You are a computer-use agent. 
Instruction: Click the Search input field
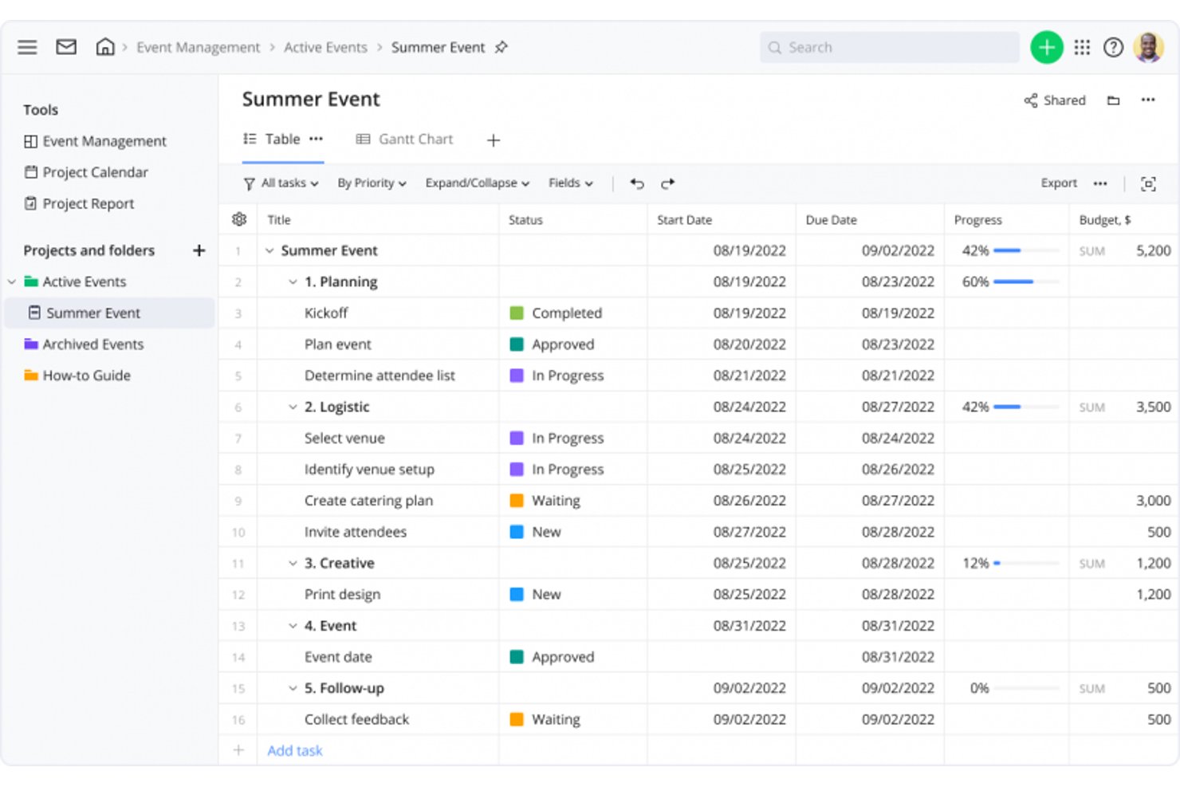tap(889, 48)
